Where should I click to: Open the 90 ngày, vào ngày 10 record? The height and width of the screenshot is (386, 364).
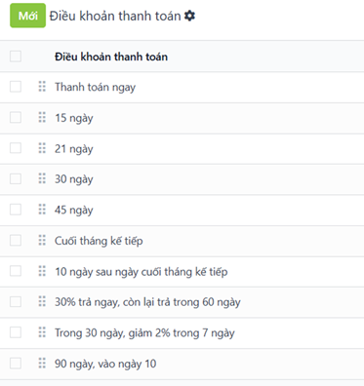(105, 364)
